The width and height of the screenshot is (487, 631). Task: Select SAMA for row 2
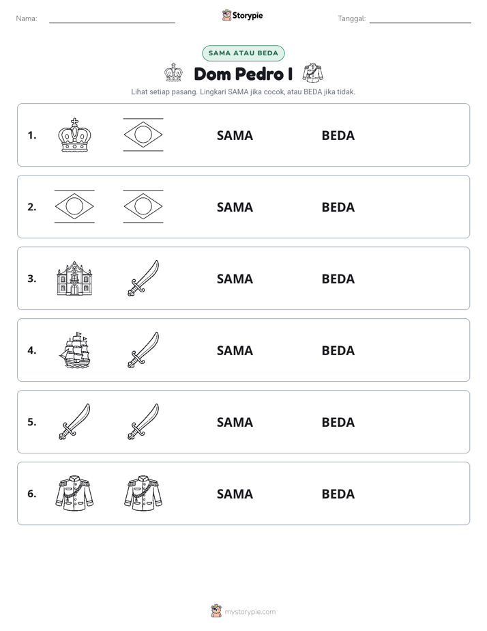(x=235, y=207)
